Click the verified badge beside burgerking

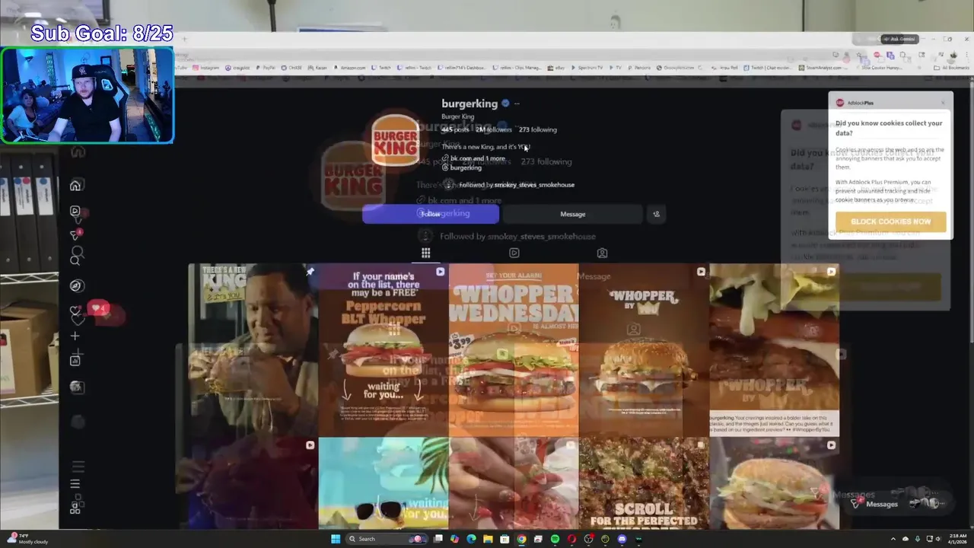[504, 104]
